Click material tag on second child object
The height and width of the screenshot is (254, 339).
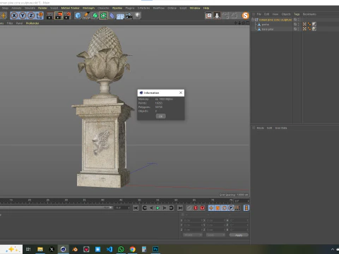(314, 29)
